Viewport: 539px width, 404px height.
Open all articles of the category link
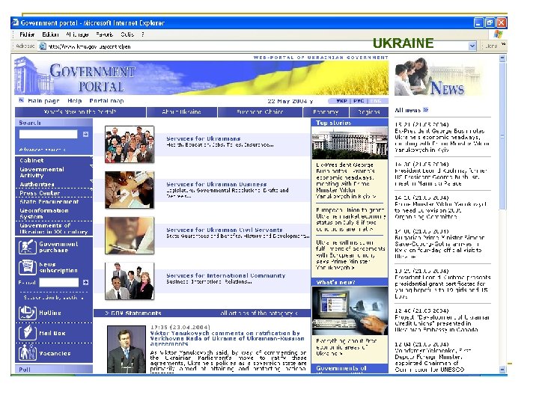[259, 313]
